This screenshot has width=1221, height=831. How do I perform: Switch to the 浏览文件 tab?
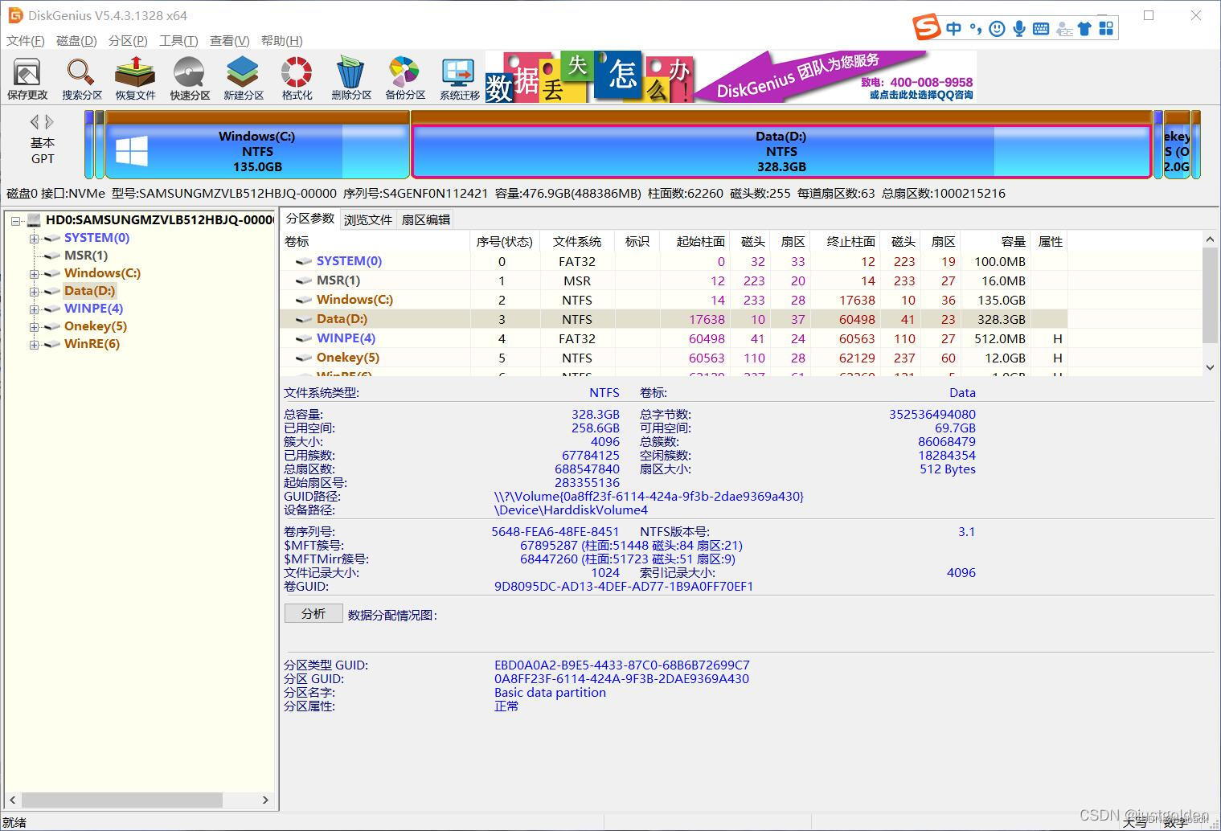point(367,219)
